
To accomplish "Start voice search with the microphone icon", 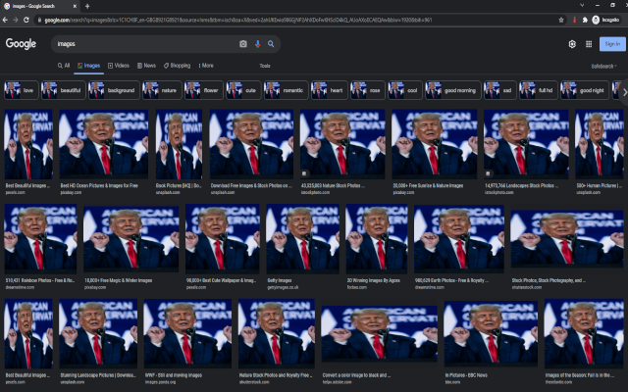I will click(257, 44).
